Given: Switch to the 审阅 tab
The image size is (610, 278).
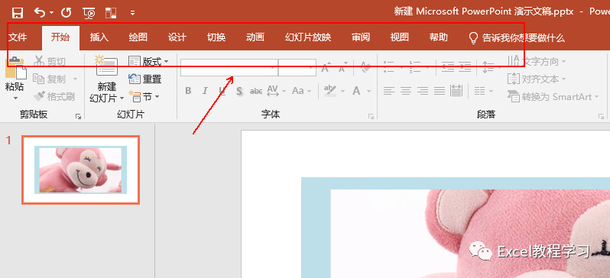Looking at the screenshot, I should pos(361,37).
